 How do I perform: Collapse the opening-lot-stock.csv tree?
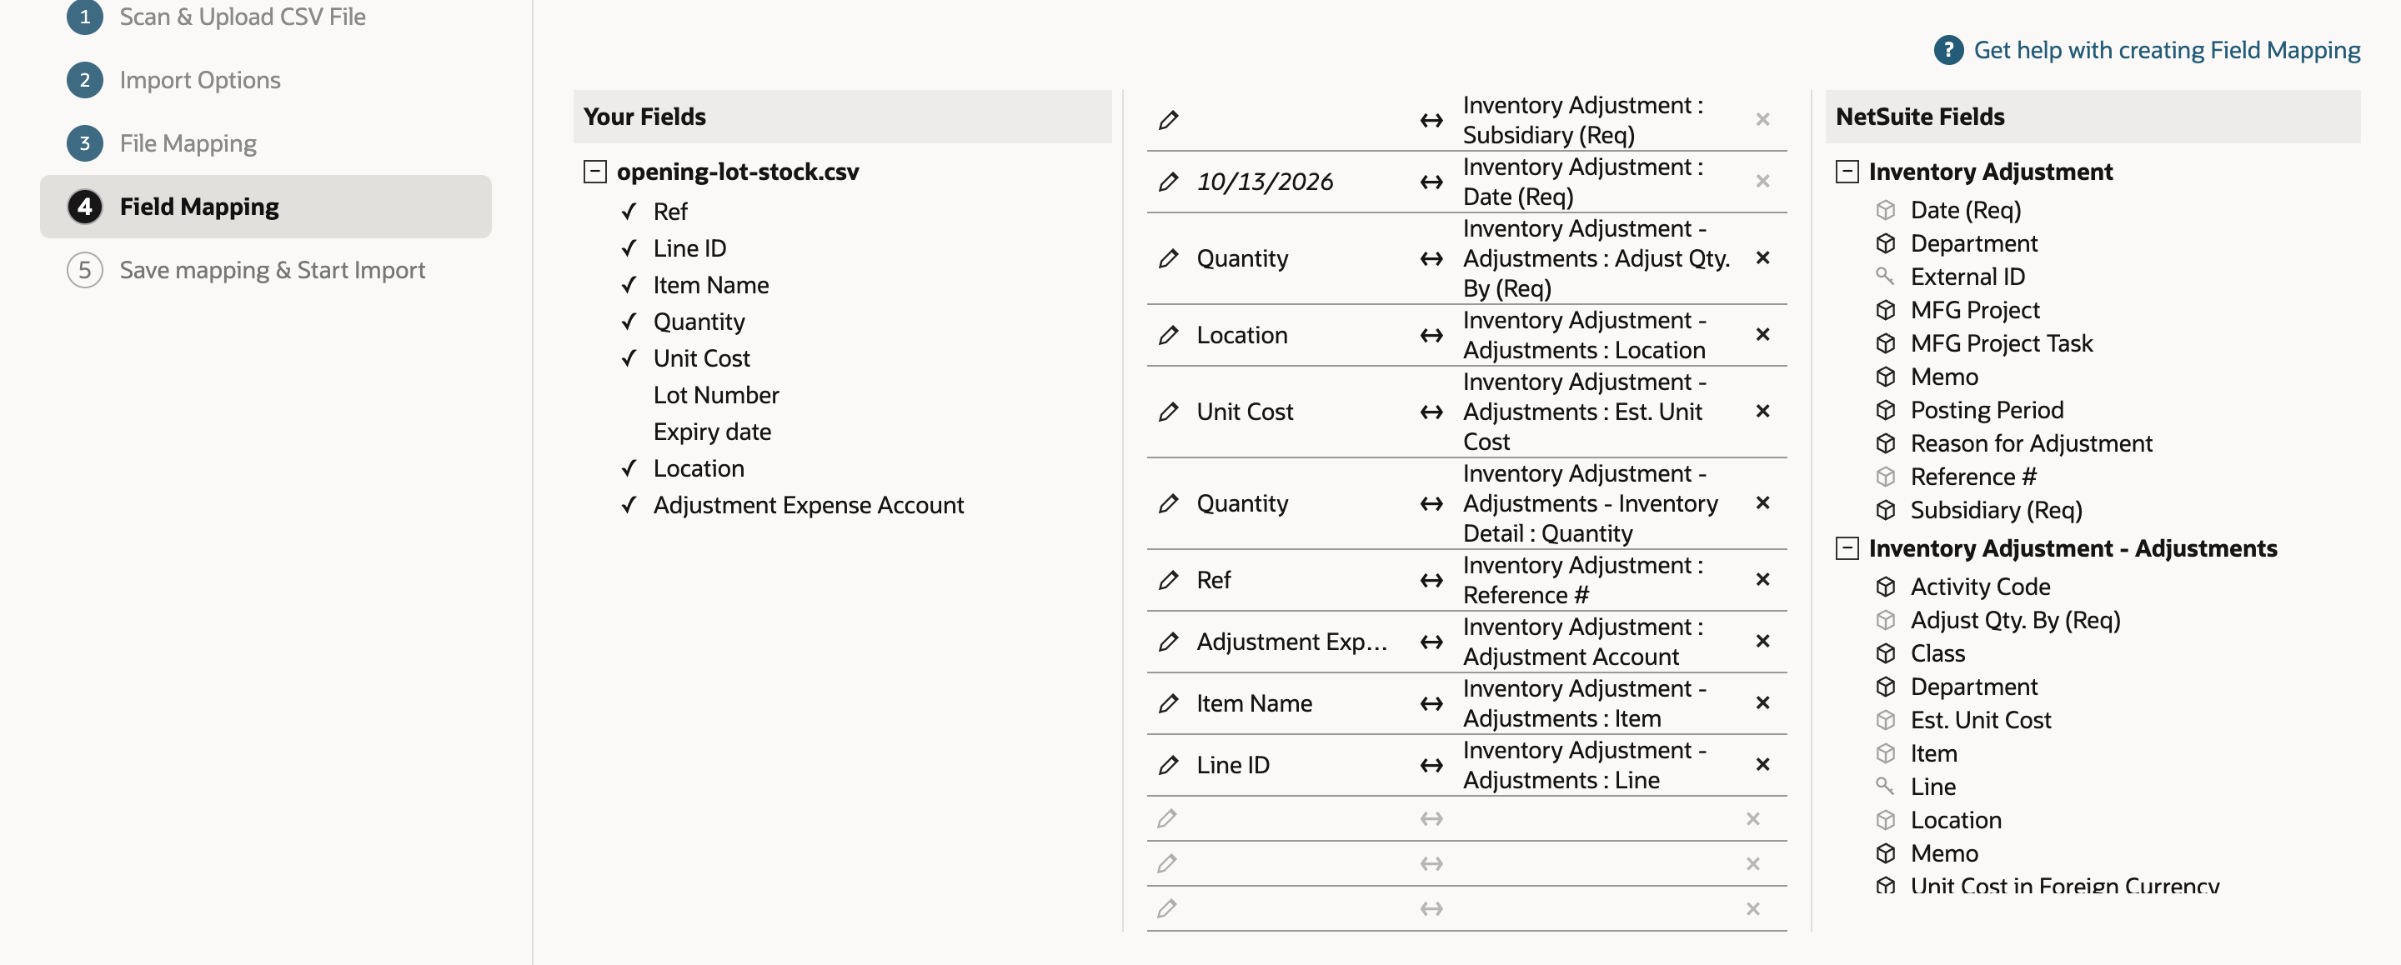(x=594, y=172)
